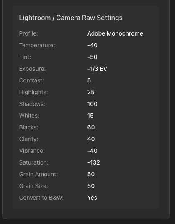Select the Shadows value 100
175x224 pixels.
[x=93, y=104]
